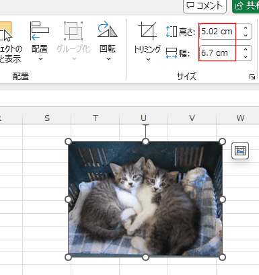
Task: Expand the 配置 dropdown chevron
Action: coord(40,59)
